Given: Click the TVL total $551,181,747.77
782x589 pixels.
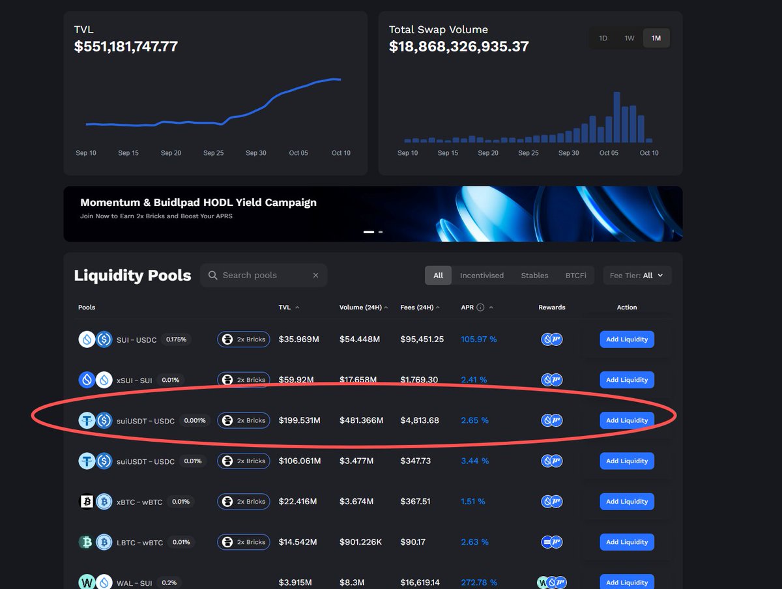Looking at the screenshot, I should [126, 47].
